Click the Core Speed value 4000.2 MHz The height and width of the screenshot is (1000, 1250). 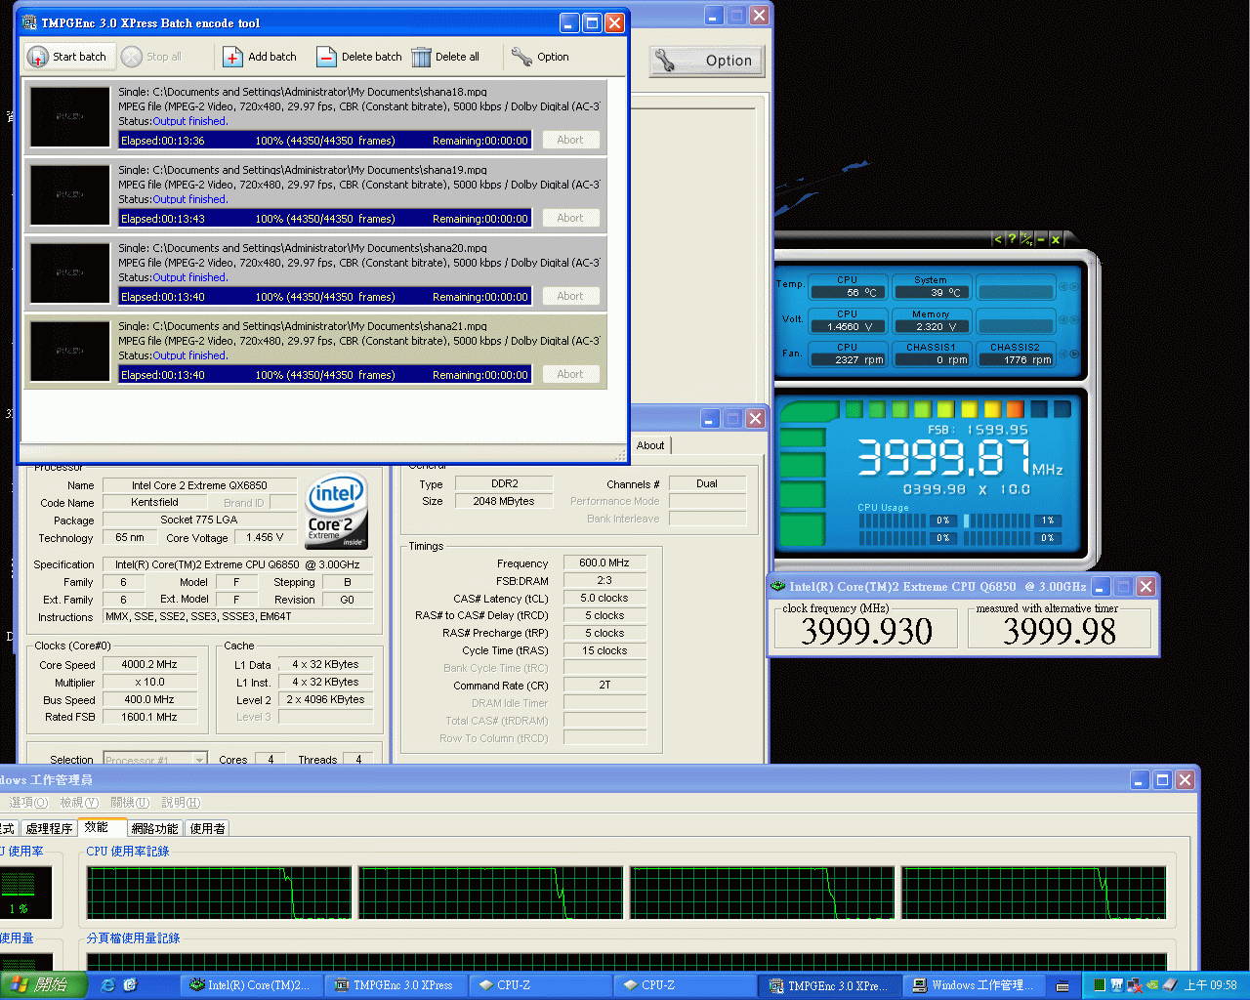(149, 664)
